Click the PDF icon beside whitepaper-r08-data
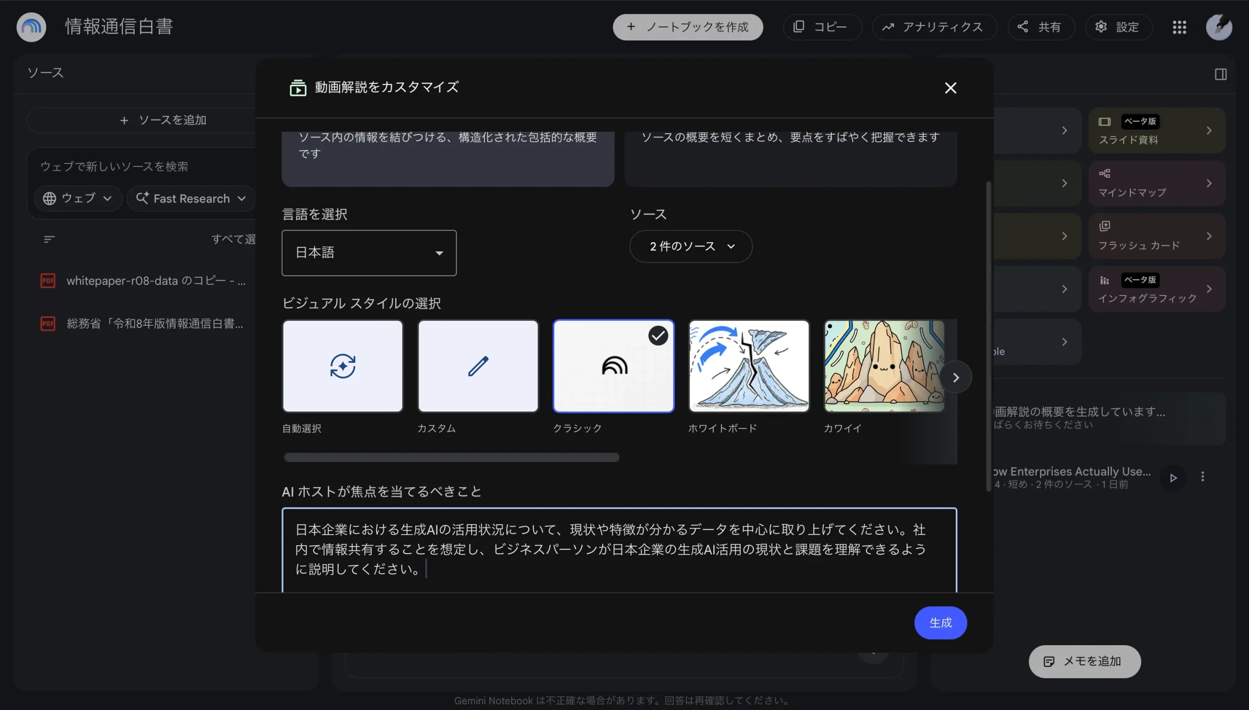 [48, 280]
